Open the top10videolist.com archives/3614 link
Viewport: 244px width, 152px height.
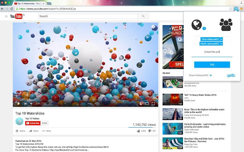[88, 147]
